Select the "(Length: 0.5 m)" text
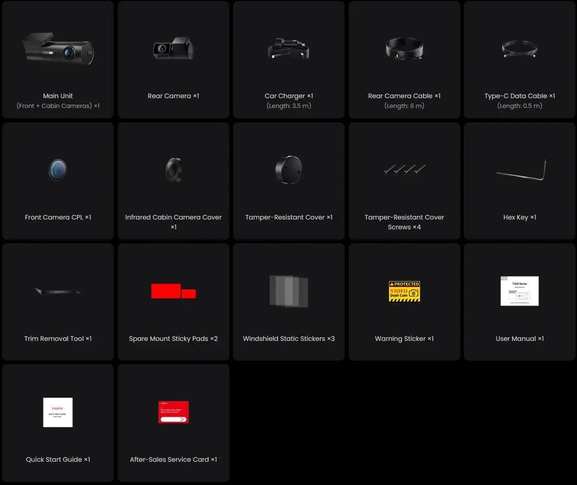 click(520, 105)
